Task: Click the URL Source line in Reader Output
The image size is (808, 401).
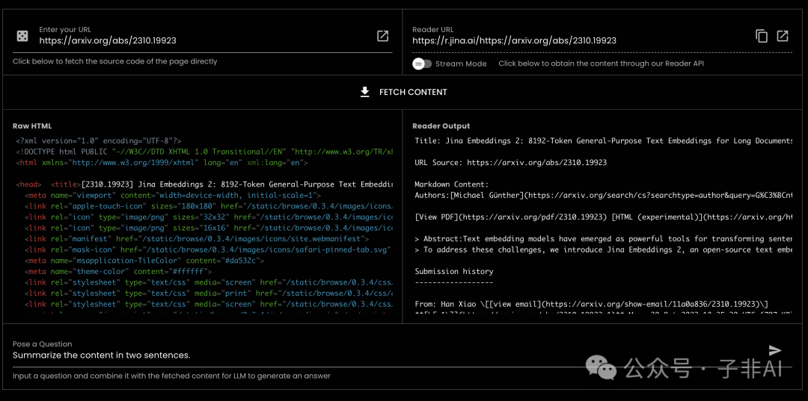Action: pos(511,162)
